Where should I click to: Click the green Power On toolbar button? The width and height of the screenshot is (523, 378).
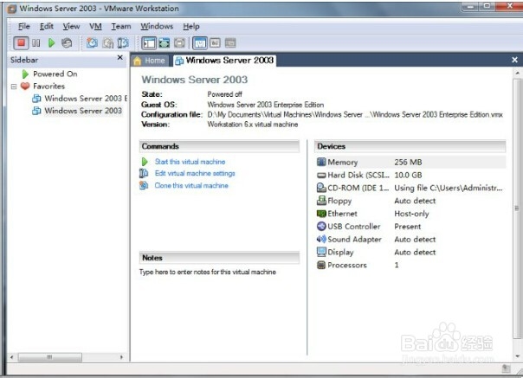pyautogui.click(x=51, y=43)
